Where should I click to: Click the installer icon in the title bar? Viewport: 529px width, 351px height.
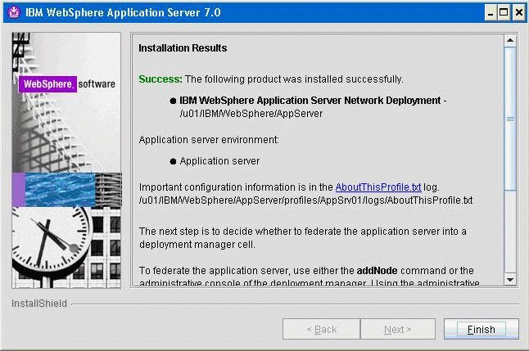(13, 13)
